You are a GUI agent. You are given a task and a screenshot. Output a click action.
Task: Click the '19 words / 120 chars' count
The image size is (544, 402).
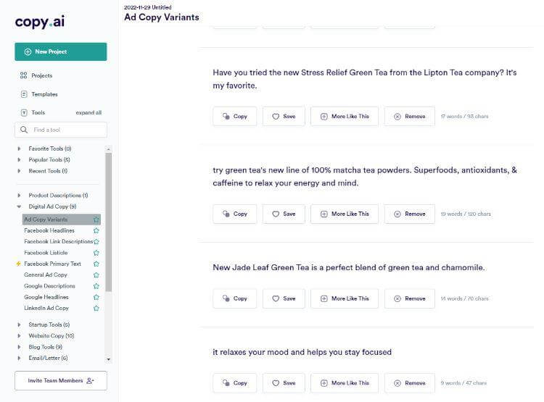pos(466,214)
